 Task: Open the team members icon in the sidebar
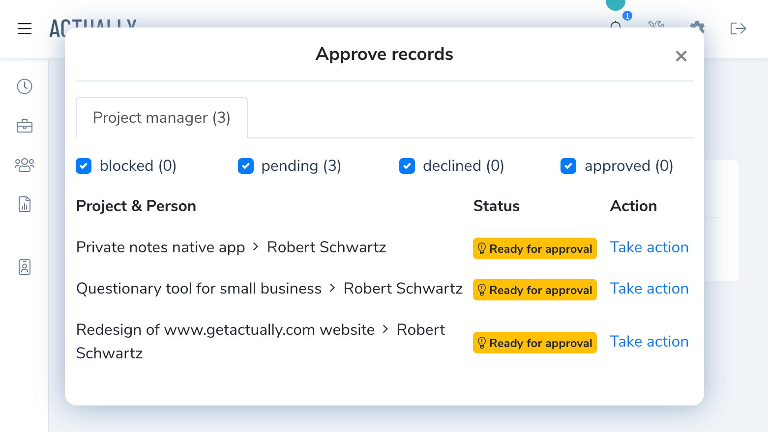24,164
